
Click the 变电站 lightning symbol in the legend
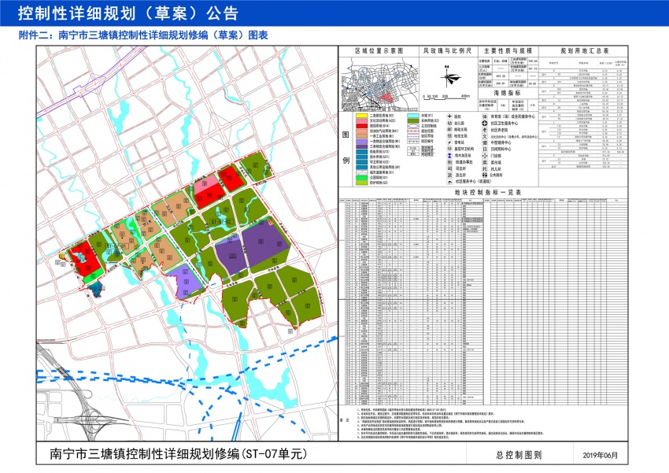click(449, 142)
